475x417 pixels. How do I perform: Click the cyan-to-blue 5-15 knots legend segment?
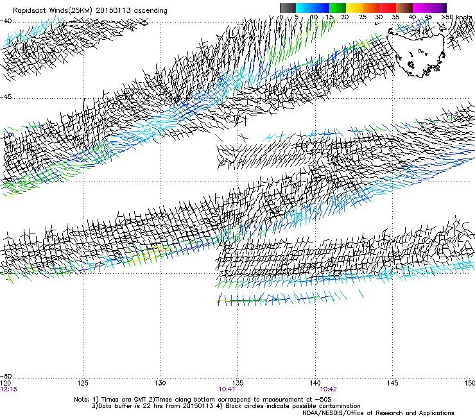pyautogui.click(x=313, y=8)
